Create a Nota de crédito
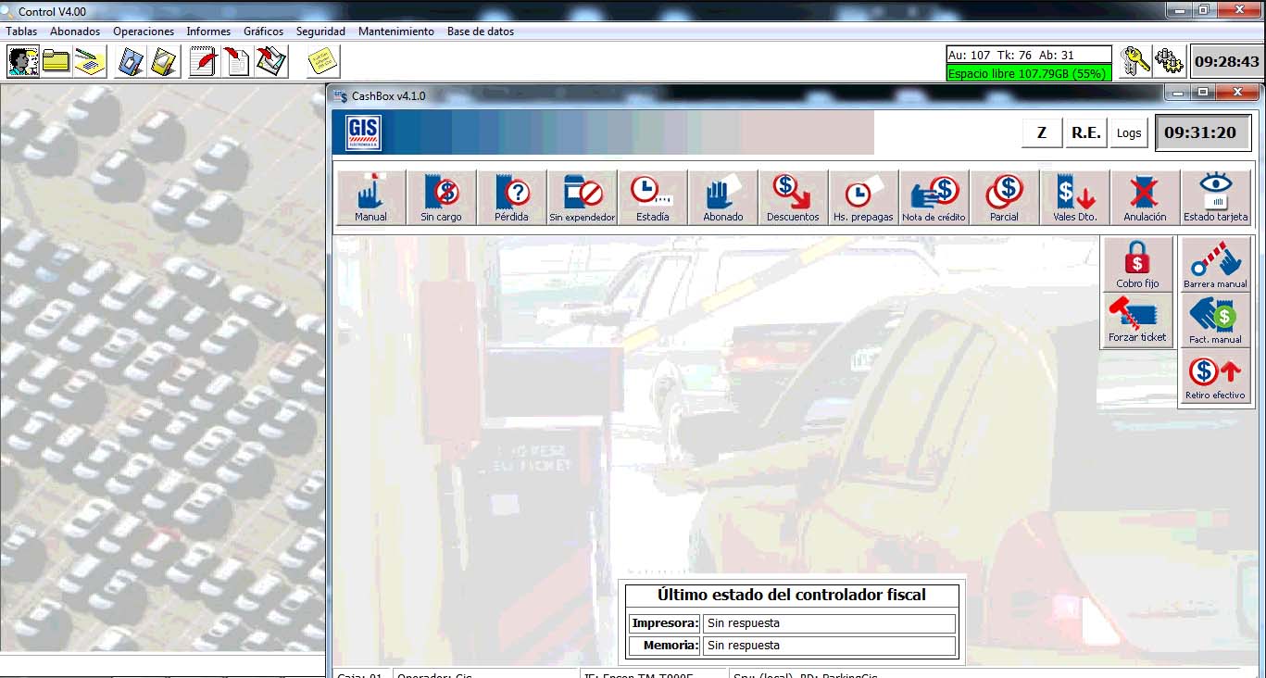The width and height of the screenshot is (1266, 678). point(934,197)
